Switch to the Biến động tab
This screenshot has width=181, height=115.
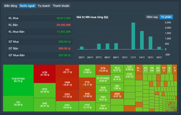tap(11, 6)
